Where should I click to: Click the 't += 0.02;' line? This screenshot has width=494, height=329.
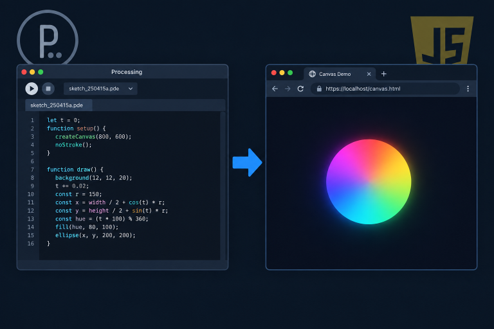[72, 186]
